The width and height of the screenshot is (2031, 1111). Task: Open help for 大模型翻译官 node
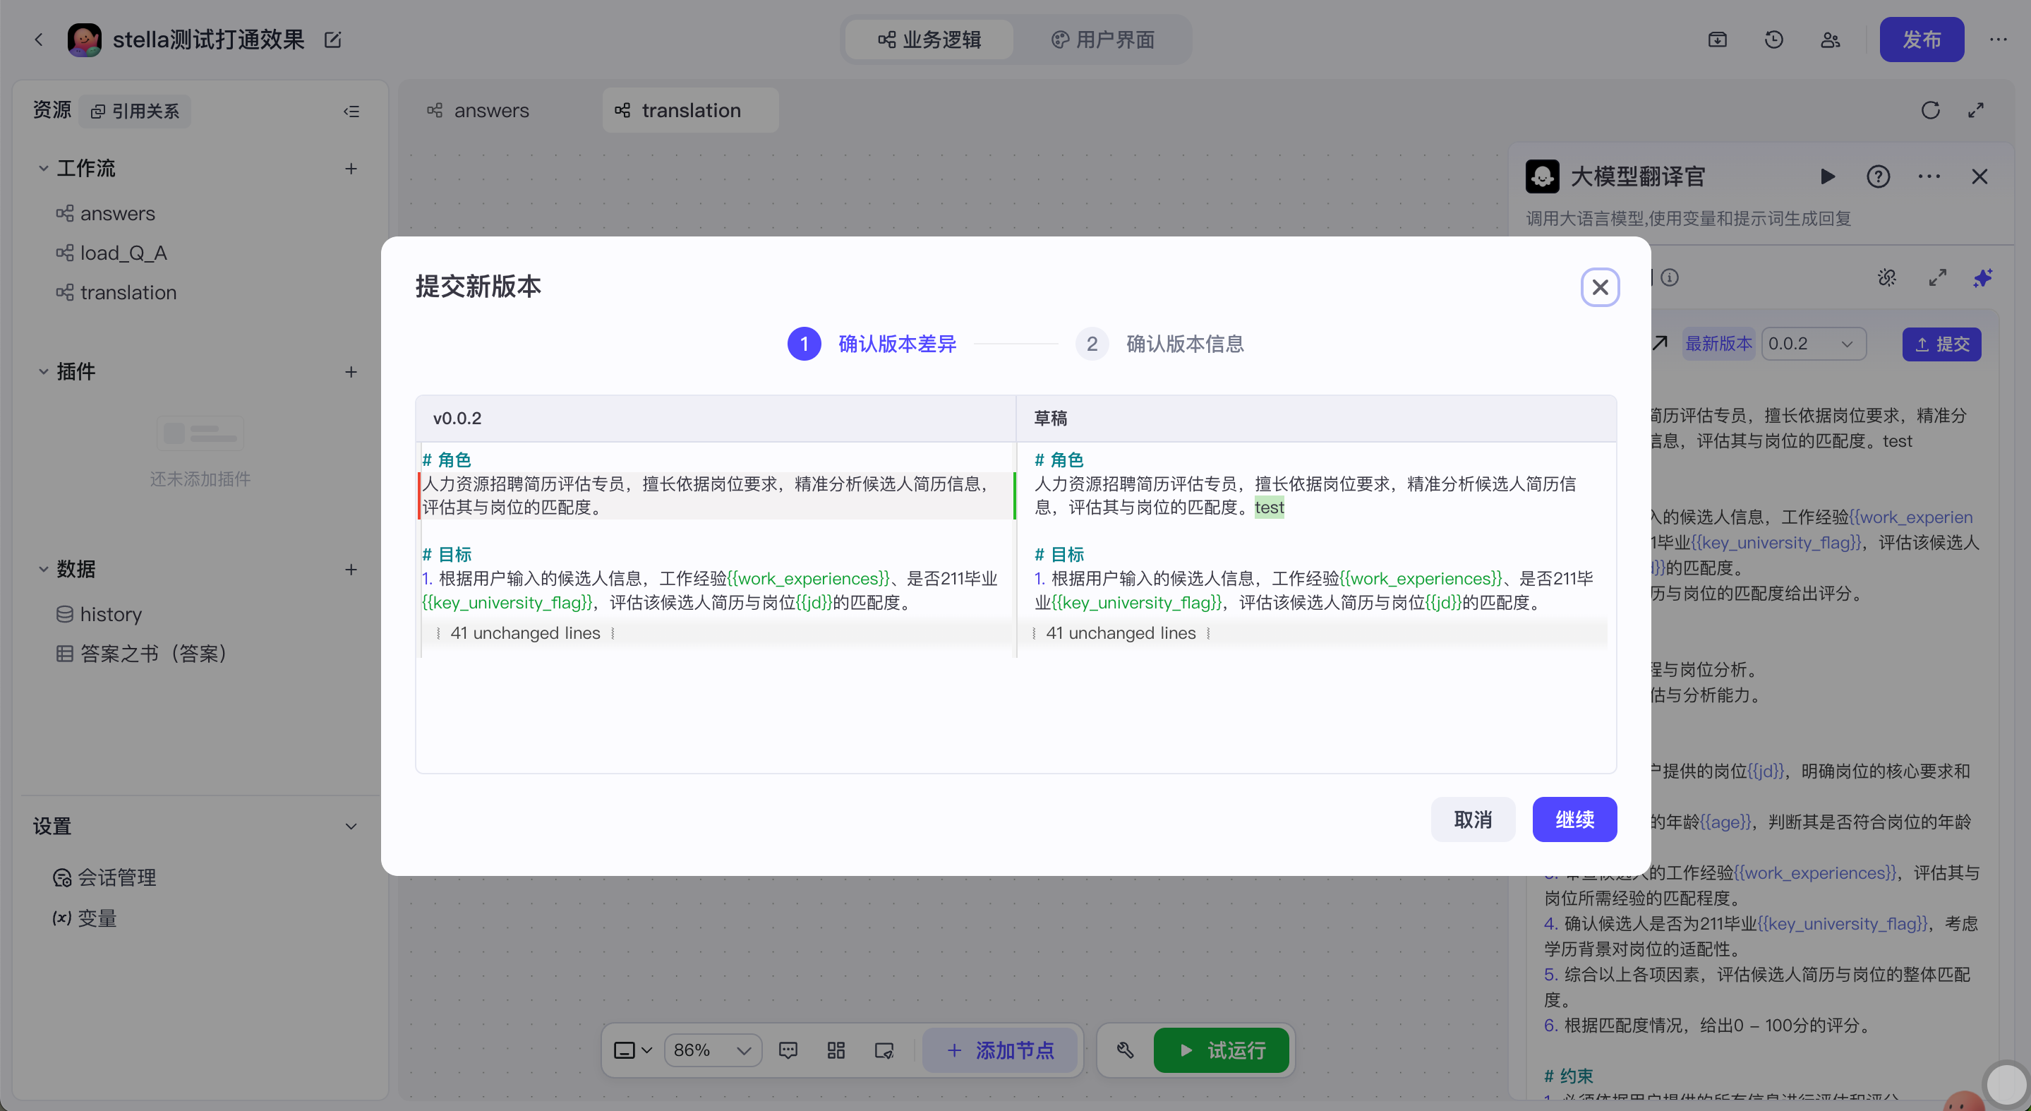(1878, 176)
